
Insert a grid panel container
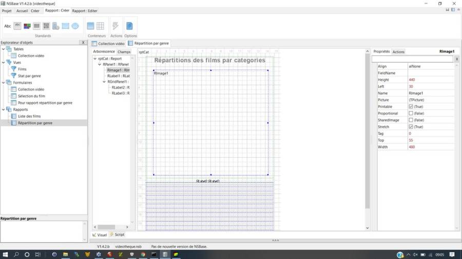[x=101, y=26]
